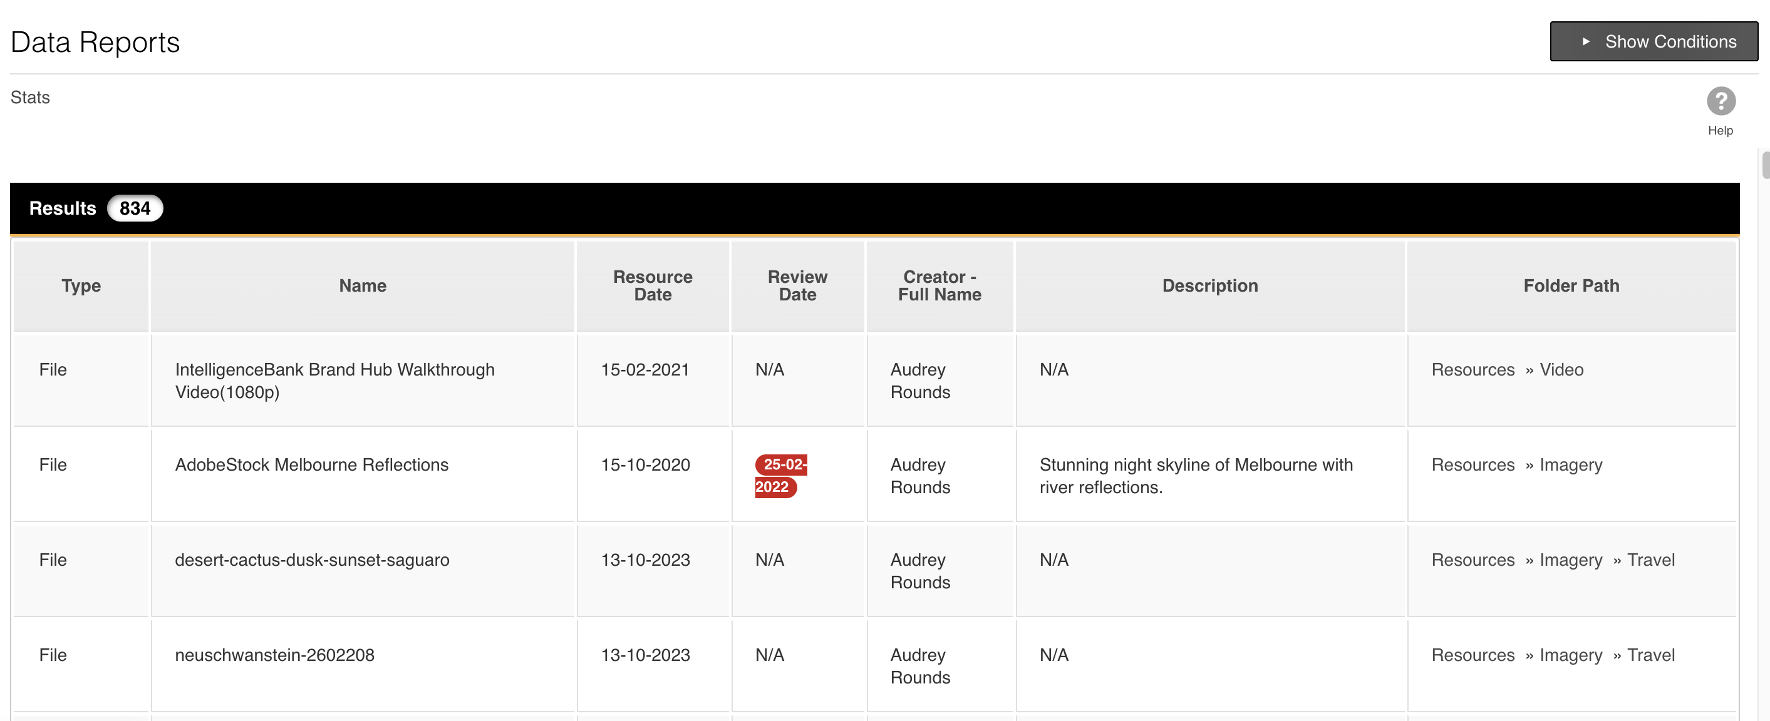Sort by the Type column header
This screenshot has width=1770, height=721.
point(81,285)
